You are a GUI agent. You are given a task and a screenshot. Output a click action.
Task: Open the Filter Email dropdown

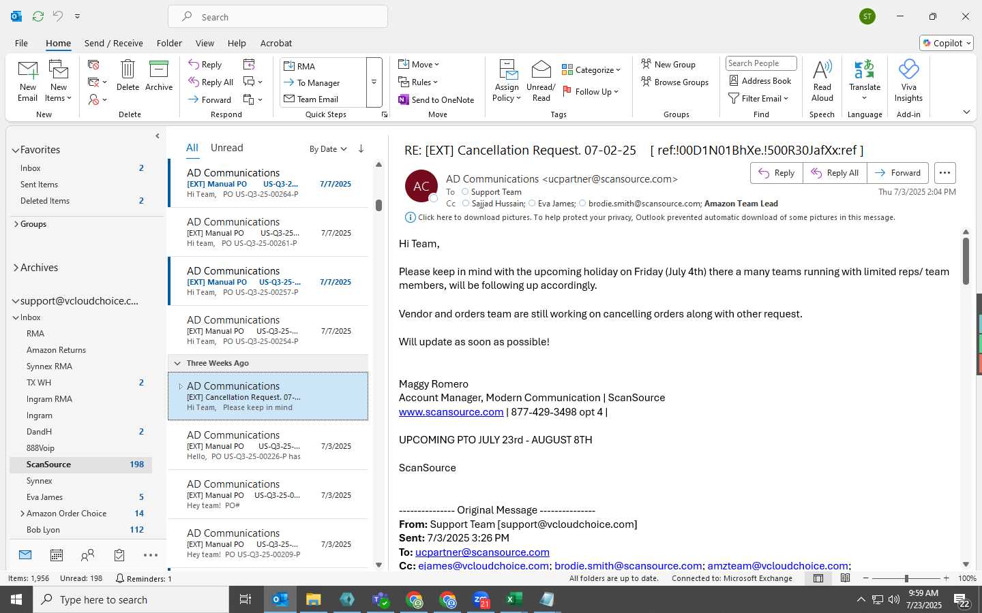click(x=758, y=98)
